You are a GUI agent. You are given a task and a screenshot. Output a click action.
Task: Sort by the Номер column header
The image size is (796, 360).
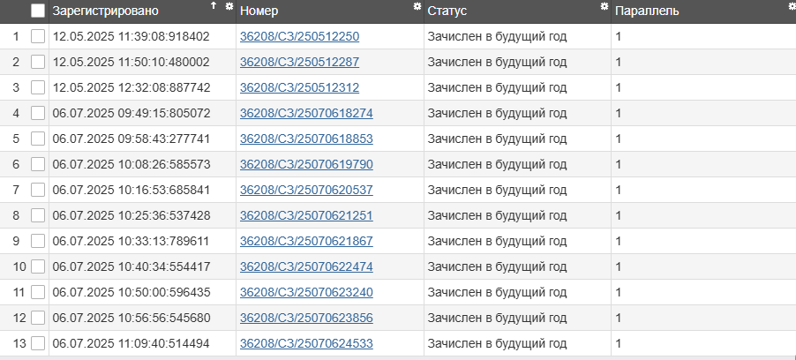(259, 11)
